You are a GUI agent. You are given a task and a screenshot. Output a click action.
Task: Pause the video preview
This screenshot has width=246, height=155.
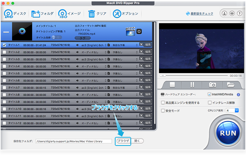click(192, 85)
